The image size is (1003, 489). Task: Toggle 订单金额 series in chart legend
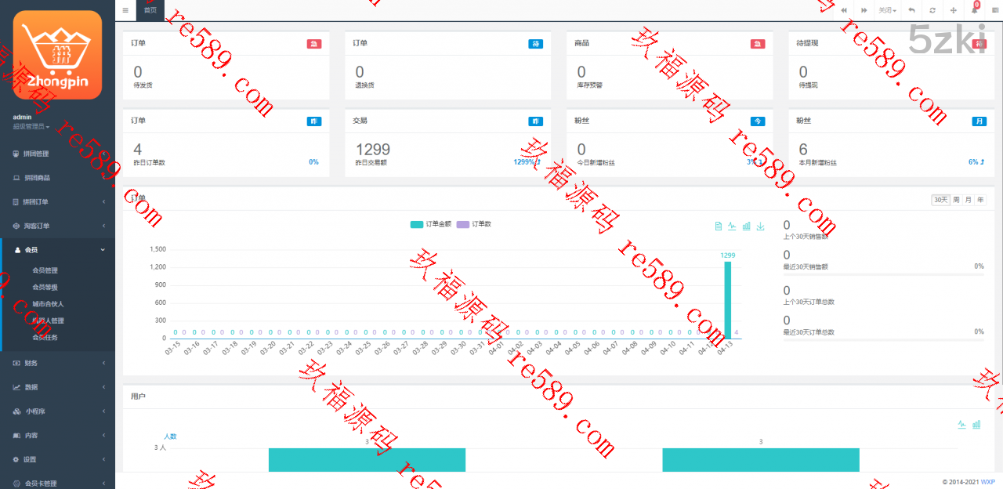pyautogui.click(x=429, y=224)
